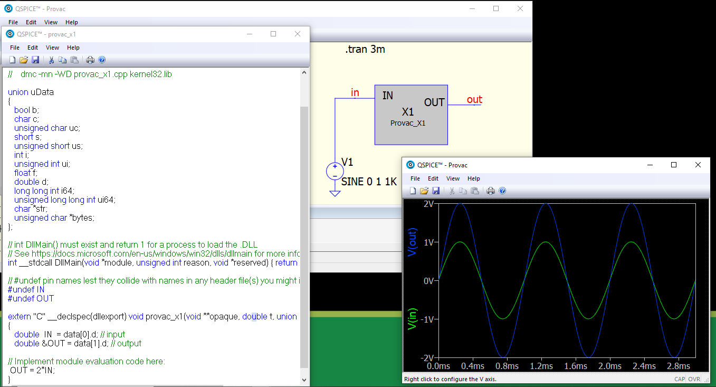Click the 'double d;' line in code
Viewport: 716px width, 387px height.
pyautogui.click(x=32, y=182)
